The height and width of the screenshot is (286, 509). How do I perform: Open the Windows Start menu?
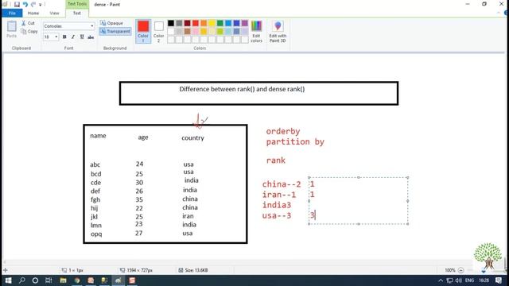click(8, 280)
